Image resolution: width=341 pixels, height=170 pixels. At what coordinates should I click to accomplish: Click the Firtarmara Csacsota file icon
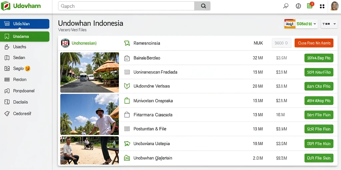click(127, 115)
